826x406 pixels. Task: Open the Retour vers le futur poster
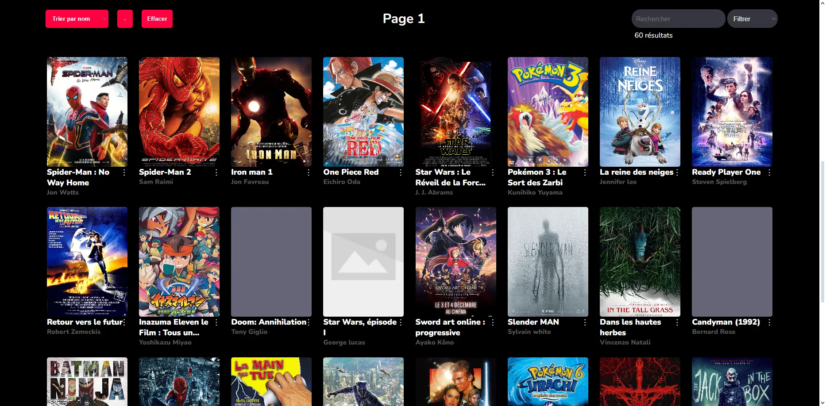tap(87, 262)
